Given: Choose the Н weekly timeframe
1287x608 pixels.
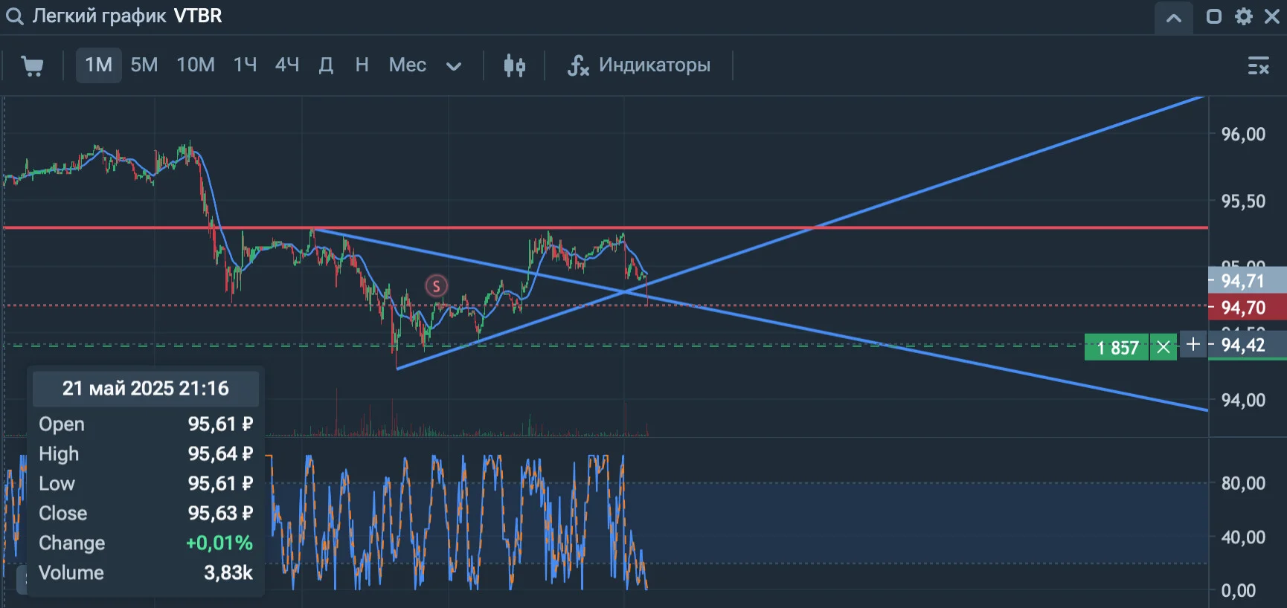Looking at the screenshot, I should [x=362, y=65].
